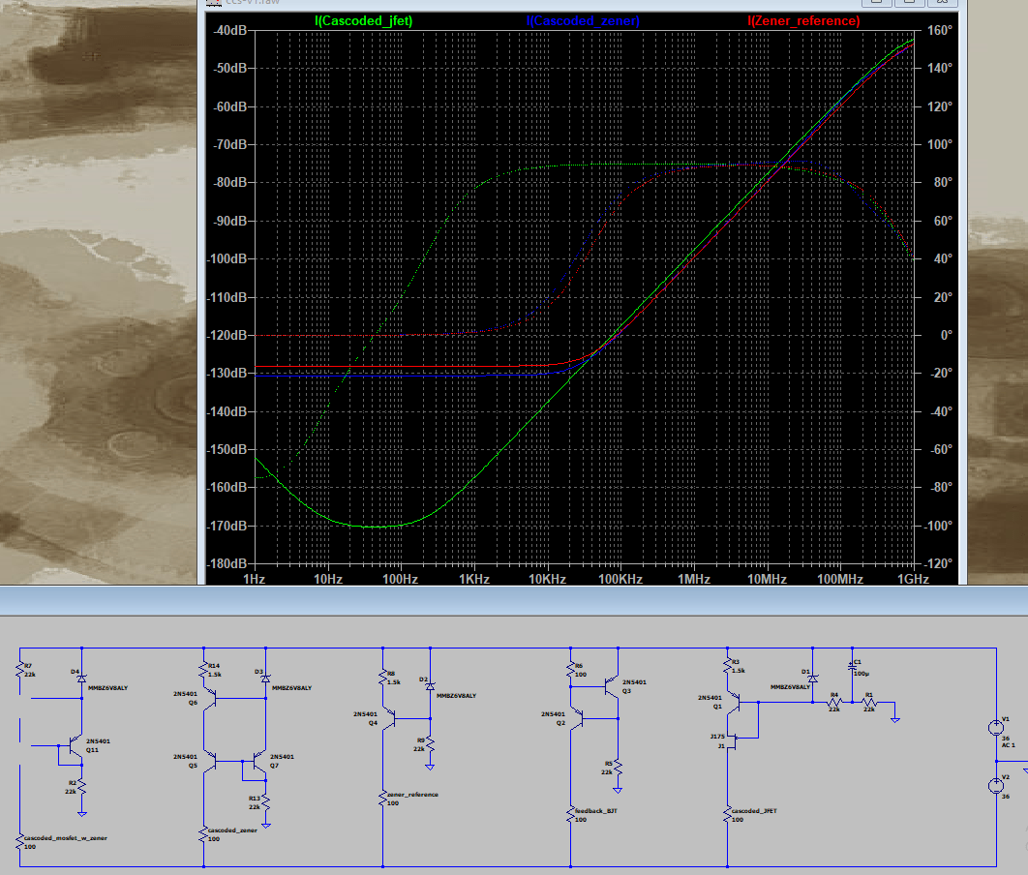This screenshot has height=875, width=1028.
Task: Select the zener_reference 100 ohm resistor
Action: pyautogui.click(x=383, y=799)
